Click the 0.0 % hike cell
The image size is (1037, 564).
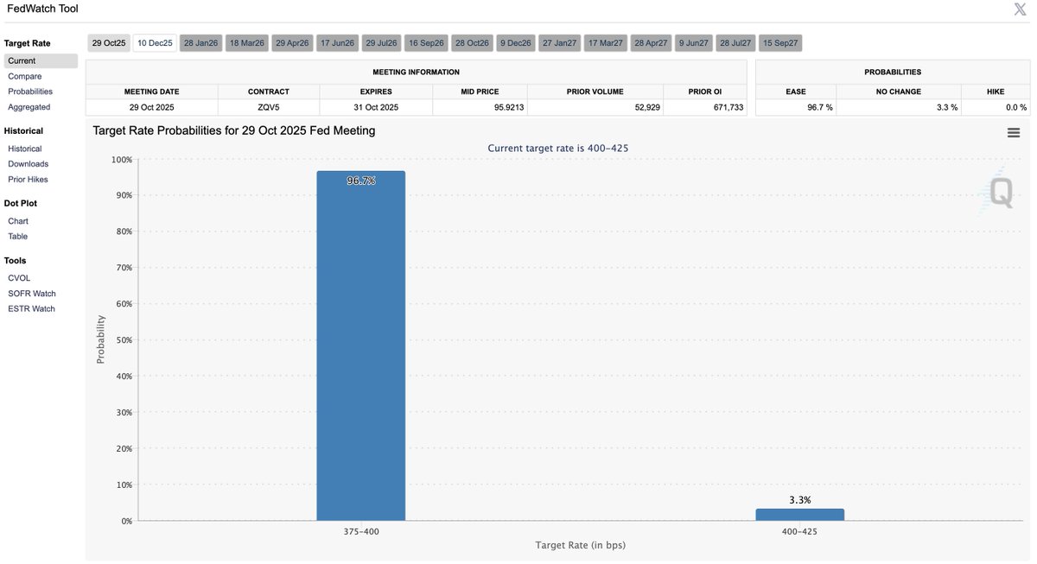(996, 107)
